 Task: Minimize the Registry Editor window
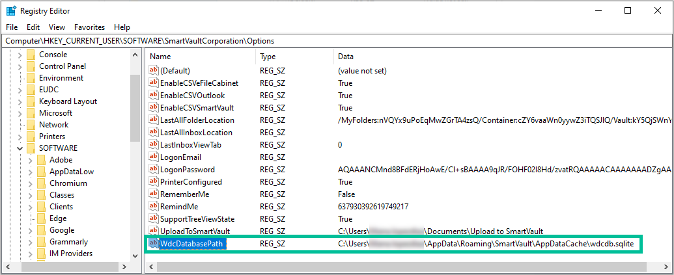[x=598, y=10]
